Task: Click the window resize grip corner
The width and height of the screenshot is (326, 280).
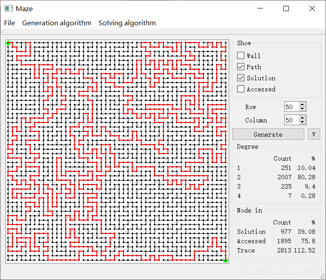Action: 322,276
